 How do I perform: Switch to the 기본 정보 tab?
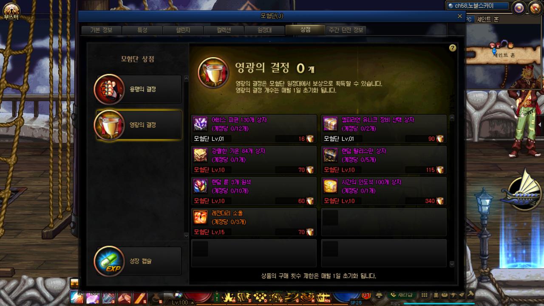101,30
